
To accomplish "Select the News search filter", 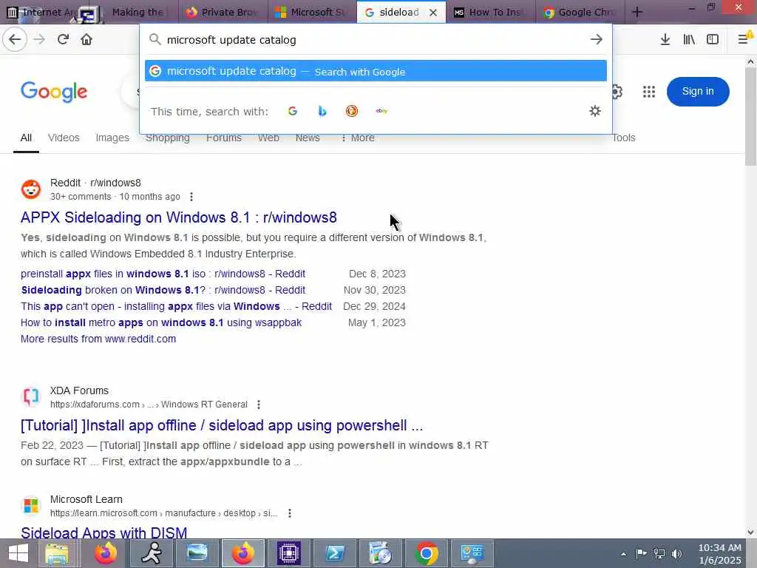I will point(308,138).
